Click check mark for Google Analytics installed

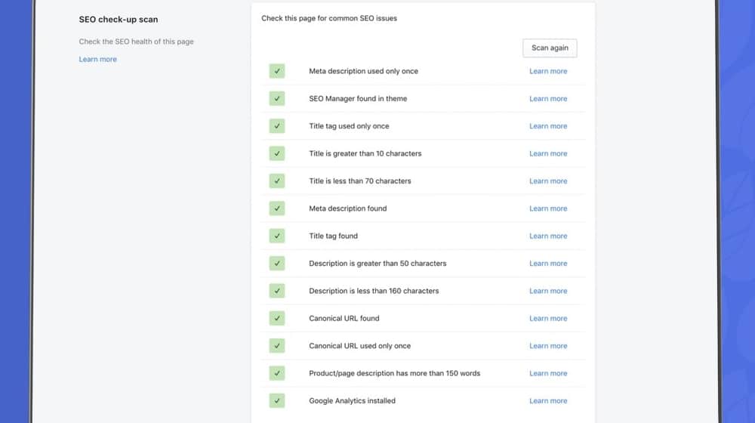[x=277, y=400]
